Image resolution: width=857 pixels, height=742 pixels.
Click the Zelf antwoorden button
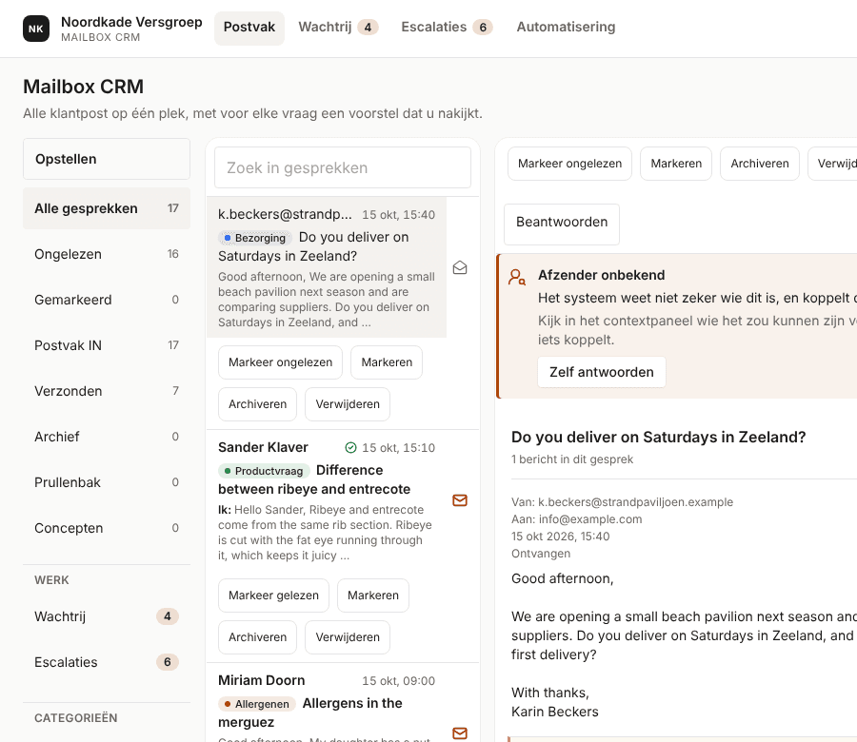point(601,372)
